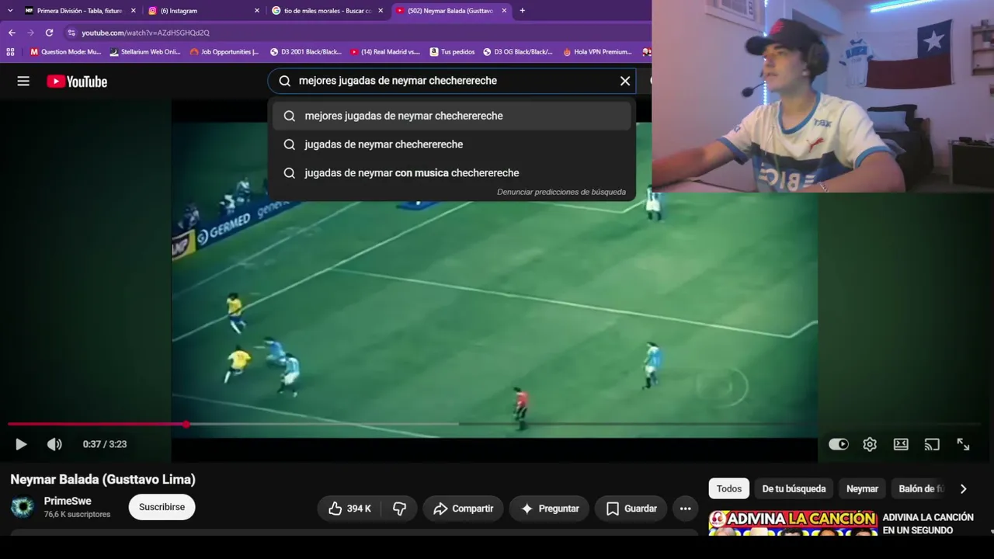The height and width of the screenshot is (559, 994).
Task: Open 'D3 2001 Black/Black' bookmark
Action: click(305, 52)
